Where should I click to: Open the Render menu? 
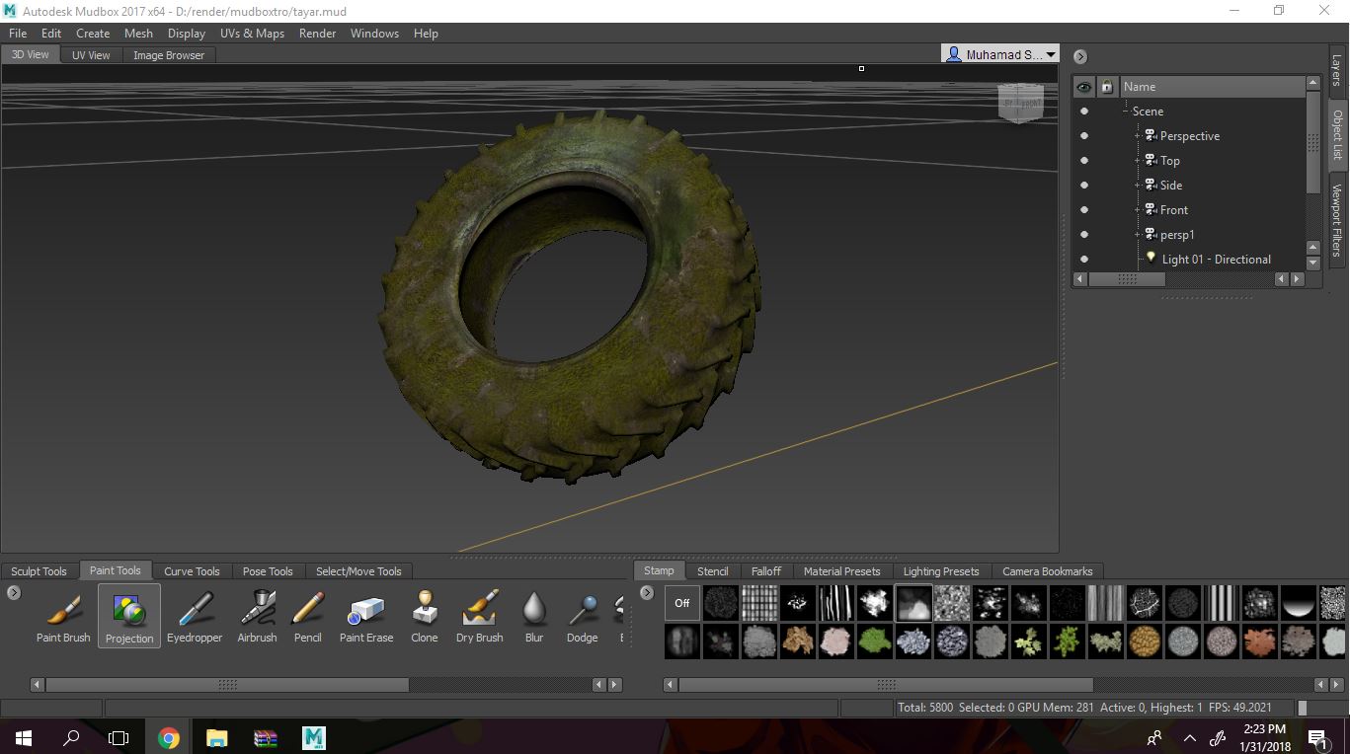(x=317, y=33)
